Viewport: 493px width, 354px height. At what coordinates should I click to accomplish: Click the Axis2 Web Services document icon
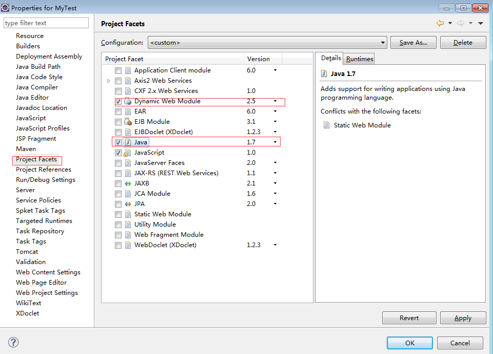128,81
